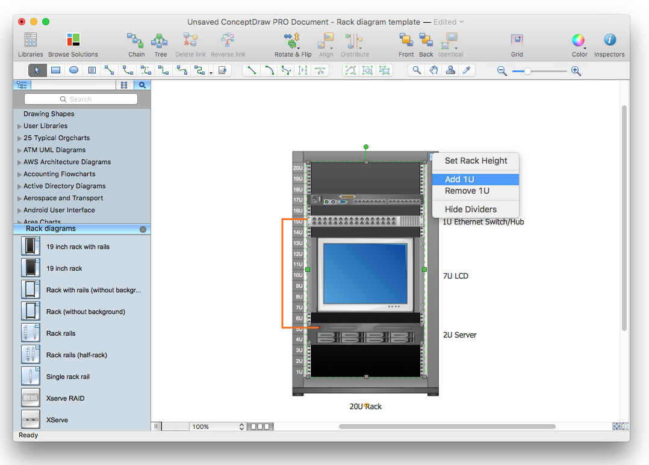Screen dimensions: 649x465
Task: Adjust the zoom slider handle
Action: coord(527,71)
